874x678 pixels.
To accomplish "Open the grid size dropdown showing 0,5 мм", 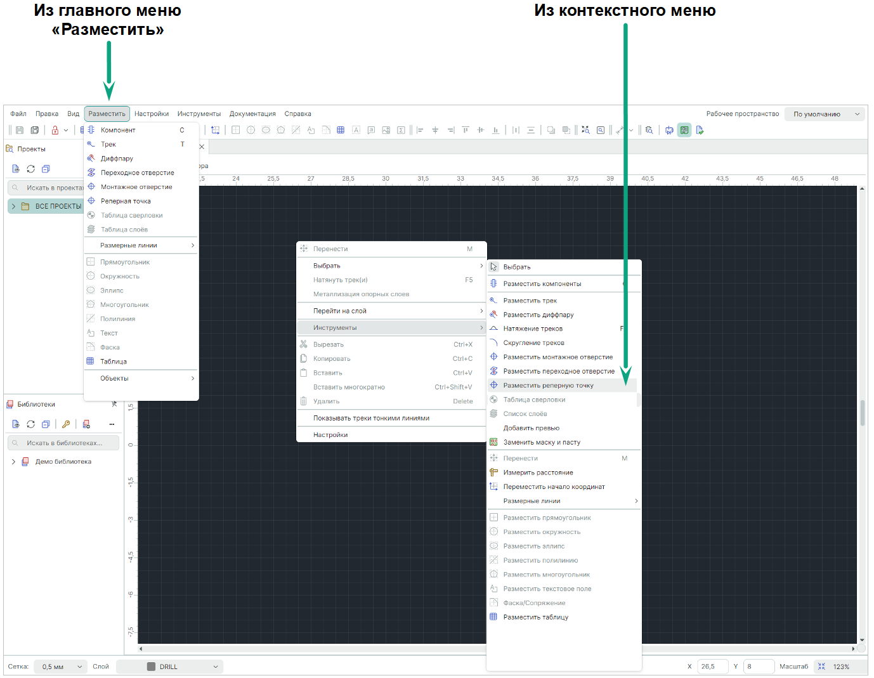I will [x=61, y=667].
